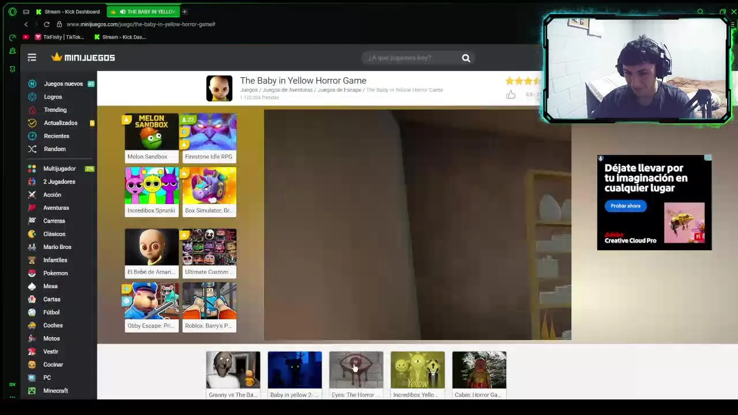This screenshot has height=415, width=738.
Task: Click the Juegos de Escape breadcrumb link
Action: (x=339, y=90)
